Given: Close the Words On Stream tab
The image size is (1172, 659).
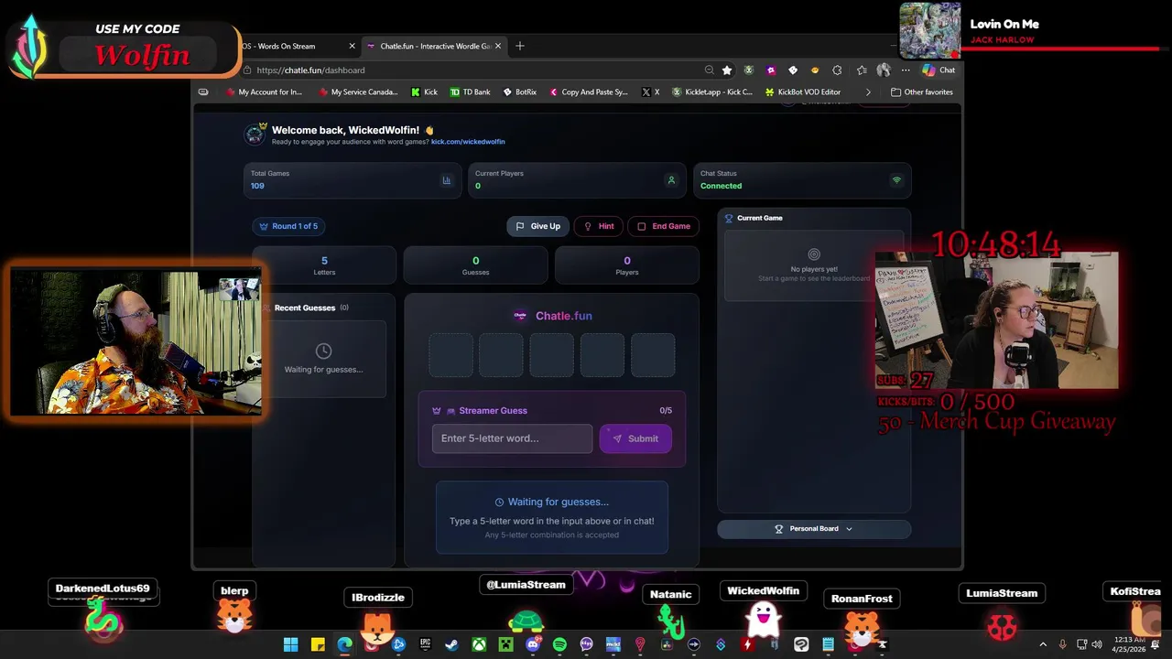Looking at the screenshot, I should [352, 46].
